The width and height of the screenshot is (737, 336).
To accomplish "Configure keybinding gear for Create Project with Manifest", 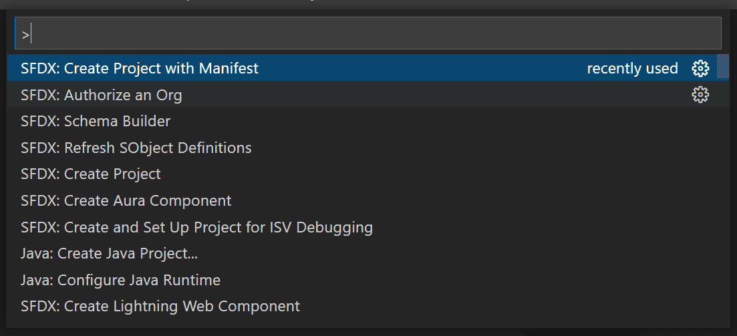I will click(x=700, y=69).
